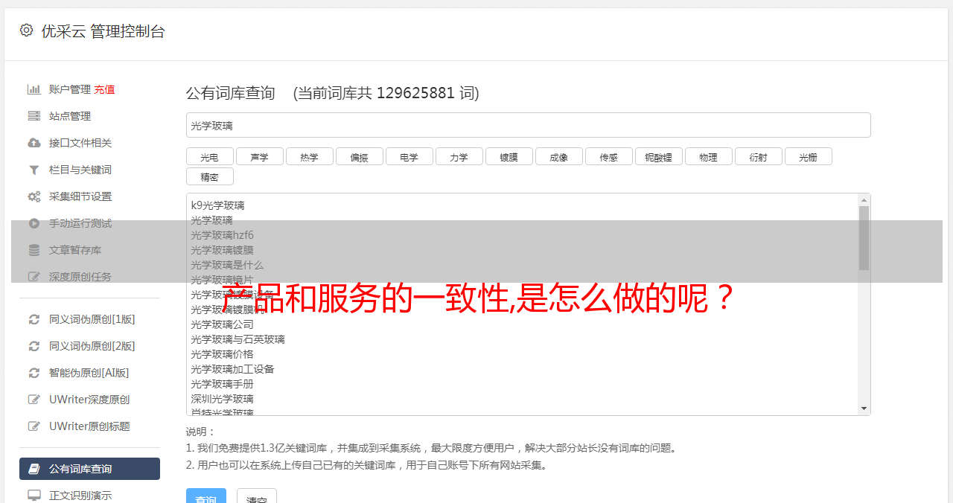Open 账户管理 bar chart icon
953x503 pixels.
click(34, 89)
